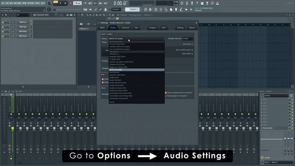
Task: Mute the 808 Kick channel LED
Action: tap(3, 23)
